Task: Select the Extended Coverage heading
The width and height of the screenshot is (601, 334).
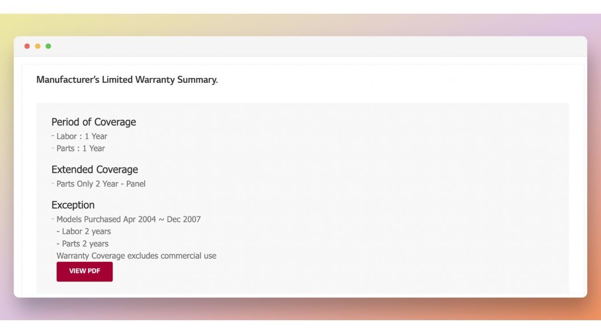Action: (x=94, y=170)
